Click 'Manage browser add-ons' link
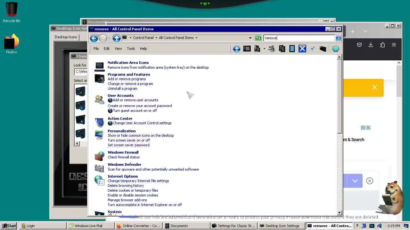The image size is (410, 230). click(127, 200)
